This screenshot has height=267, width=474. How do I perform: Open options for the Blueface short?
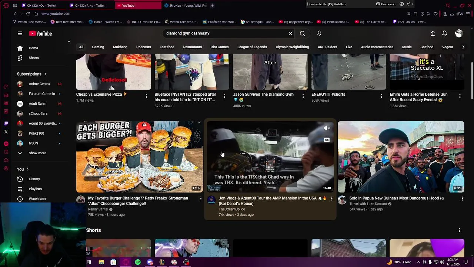point(224,96)
